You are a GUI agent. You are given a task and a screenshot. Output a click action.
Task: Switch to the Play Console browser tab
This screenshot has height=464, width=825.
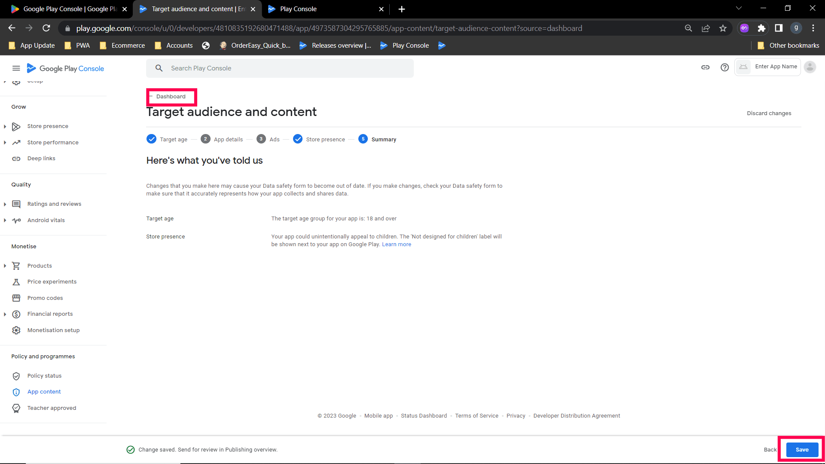click(298, 9)
